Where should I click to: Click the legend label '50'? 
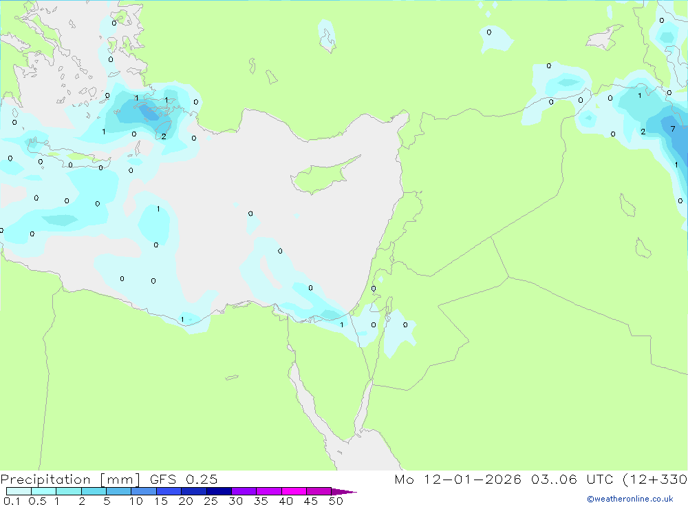[x=336, y=501]
